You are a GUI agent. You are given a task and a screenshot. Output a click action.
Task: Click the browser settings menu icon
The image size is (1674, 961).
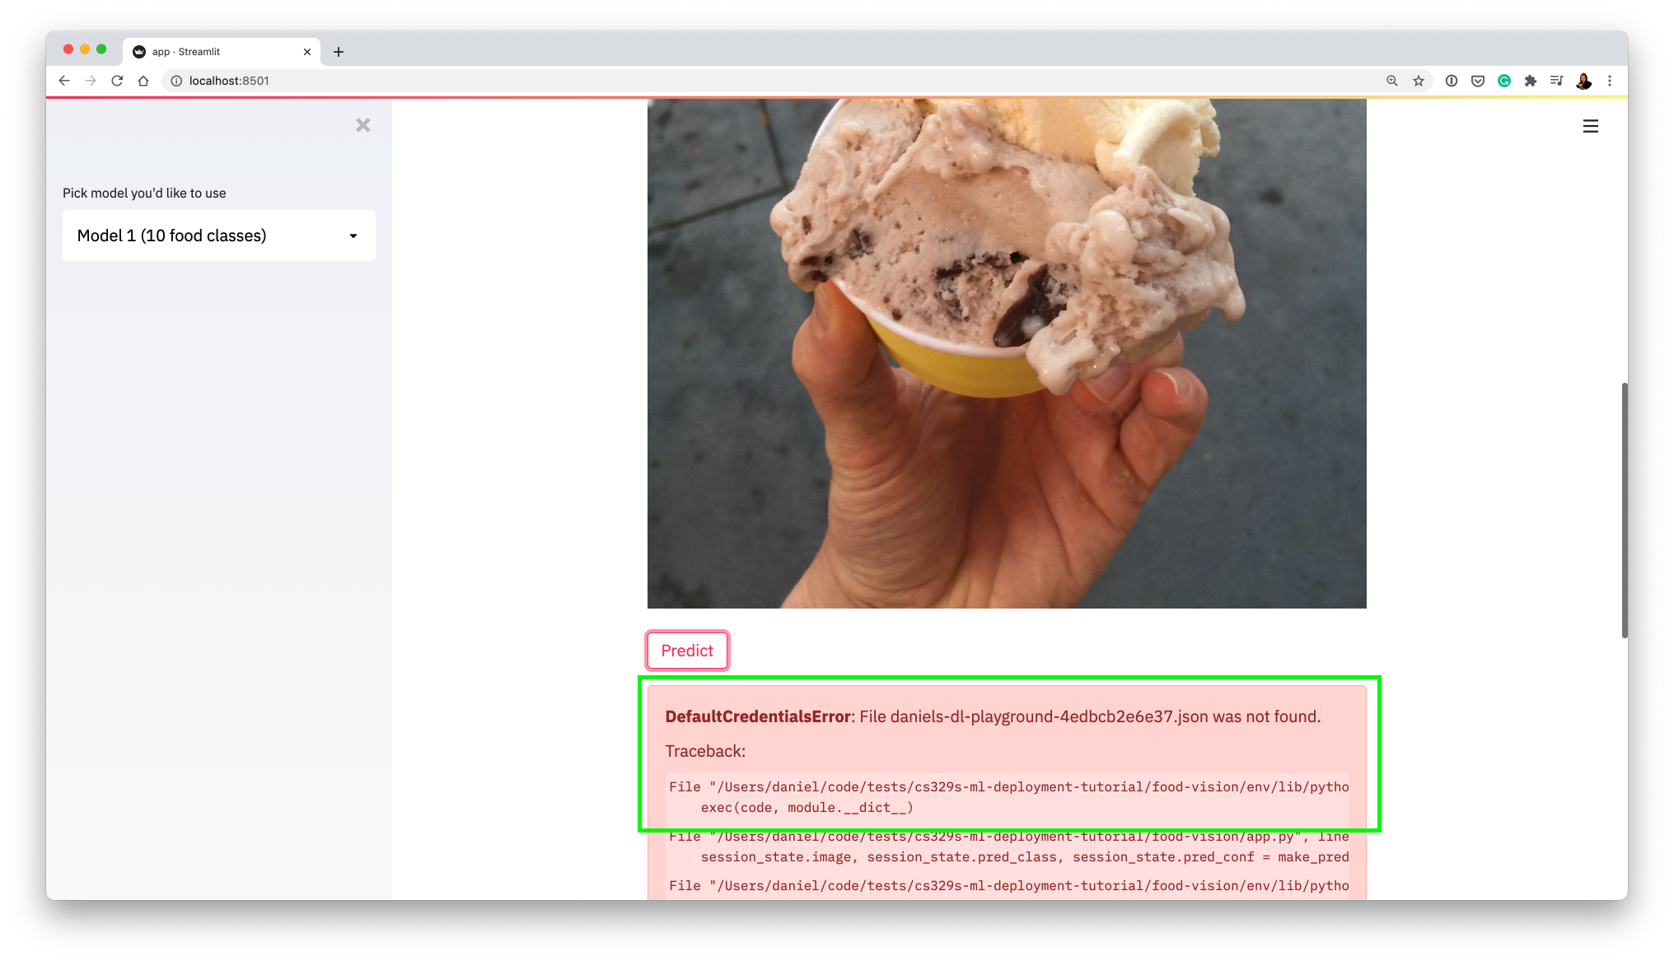pos(1608,81)
